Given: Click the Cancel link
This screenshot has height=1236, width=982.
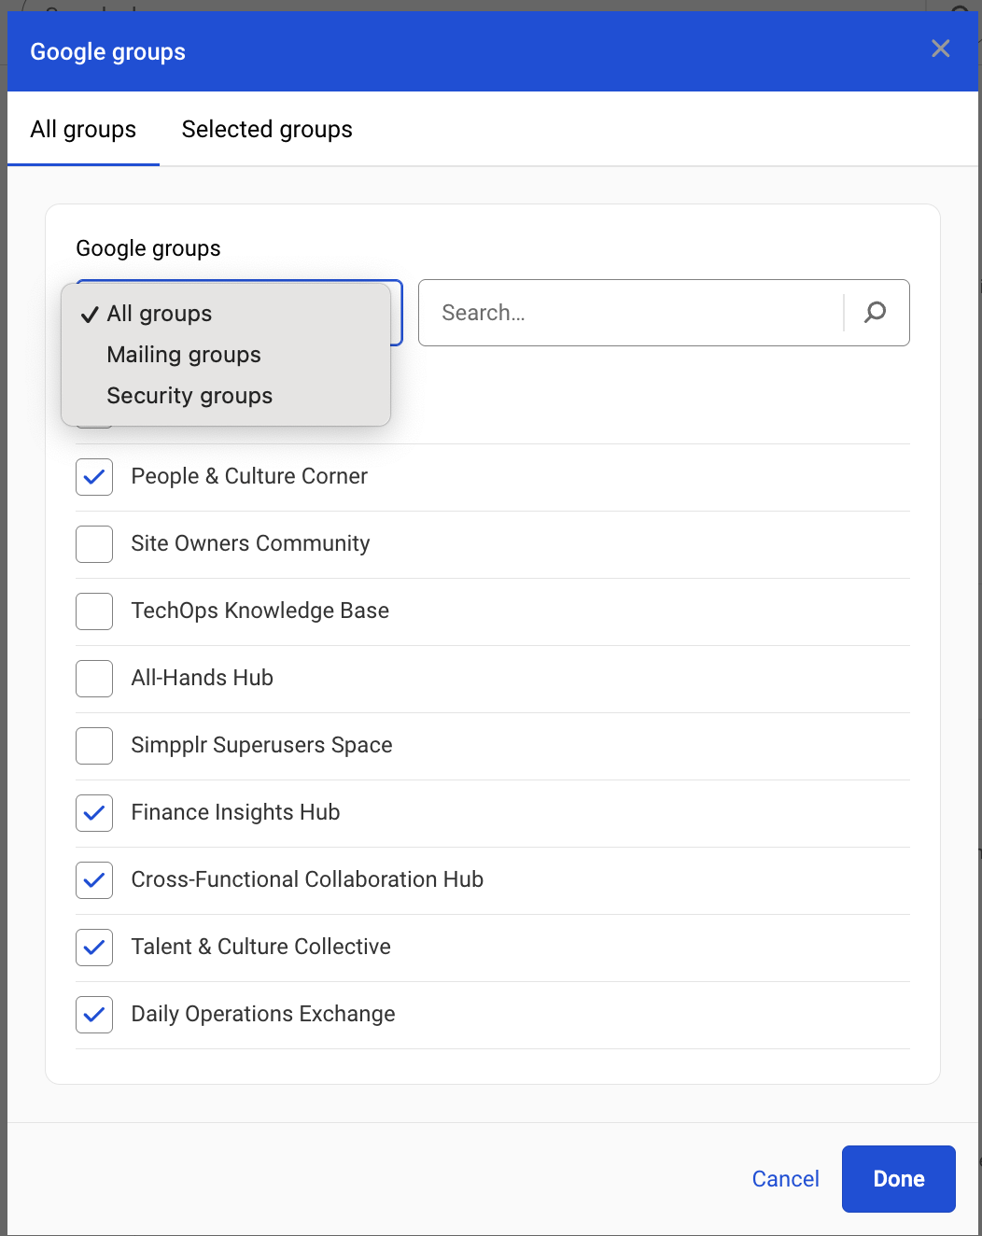Looking at the screenshot, I should click(785, 1179).
